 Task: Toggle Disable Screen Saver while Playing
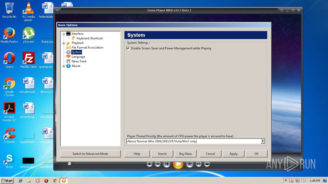coord(128,48)
